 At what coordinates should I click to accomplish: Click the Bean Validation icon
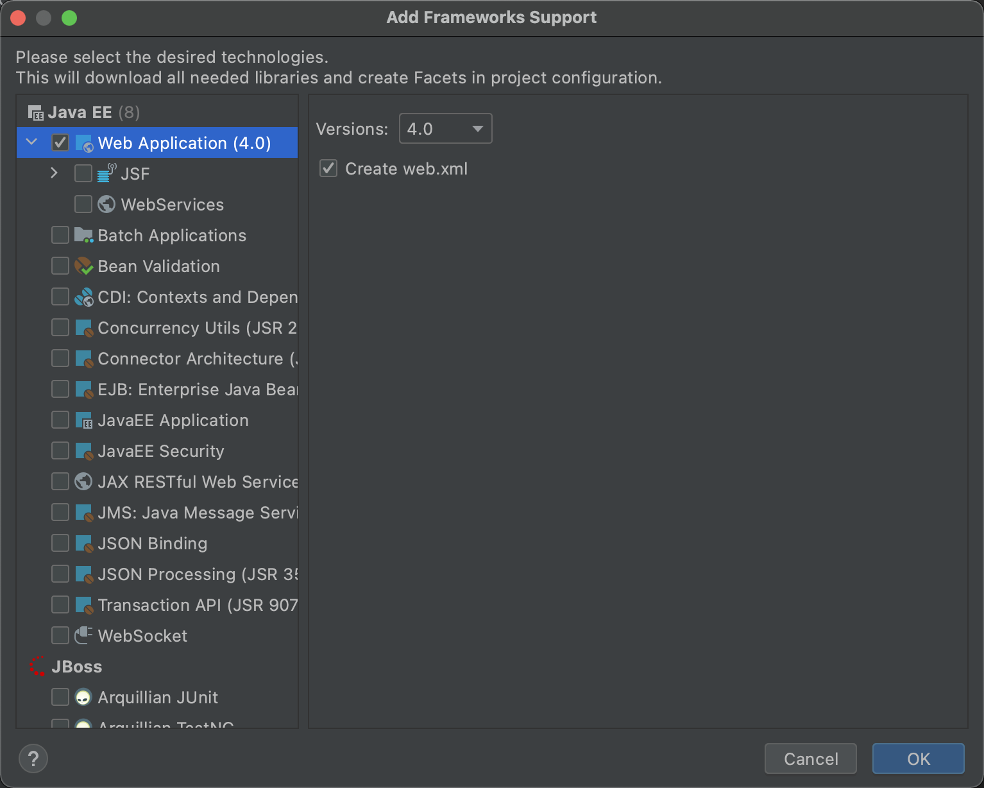tap(83, 266)
